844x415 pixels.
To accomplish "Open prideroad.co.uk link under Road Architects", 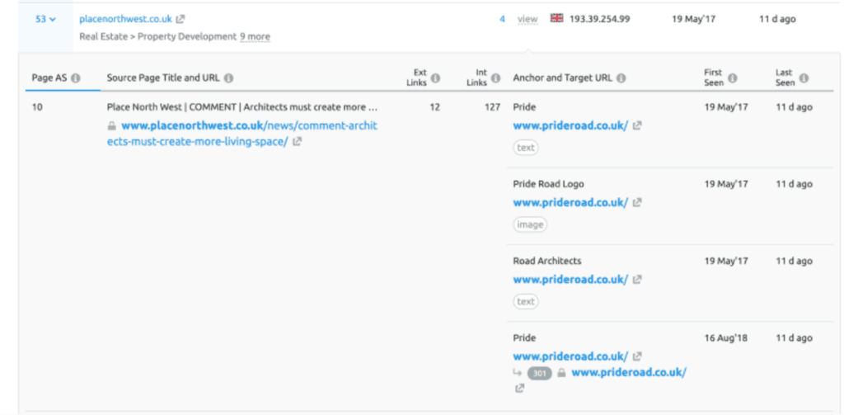I will (570, 280).
